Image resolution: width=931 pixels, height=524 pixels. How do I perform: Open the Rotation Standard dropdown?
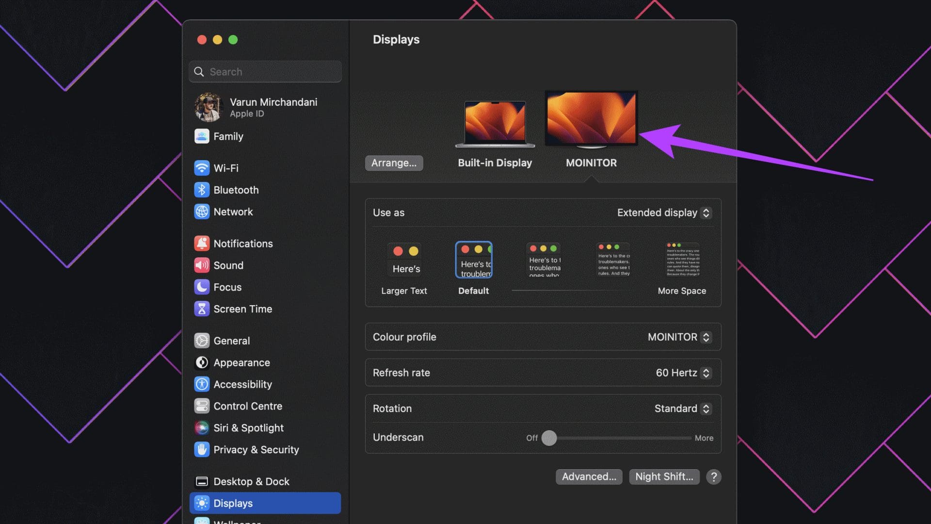click(683, 409)
